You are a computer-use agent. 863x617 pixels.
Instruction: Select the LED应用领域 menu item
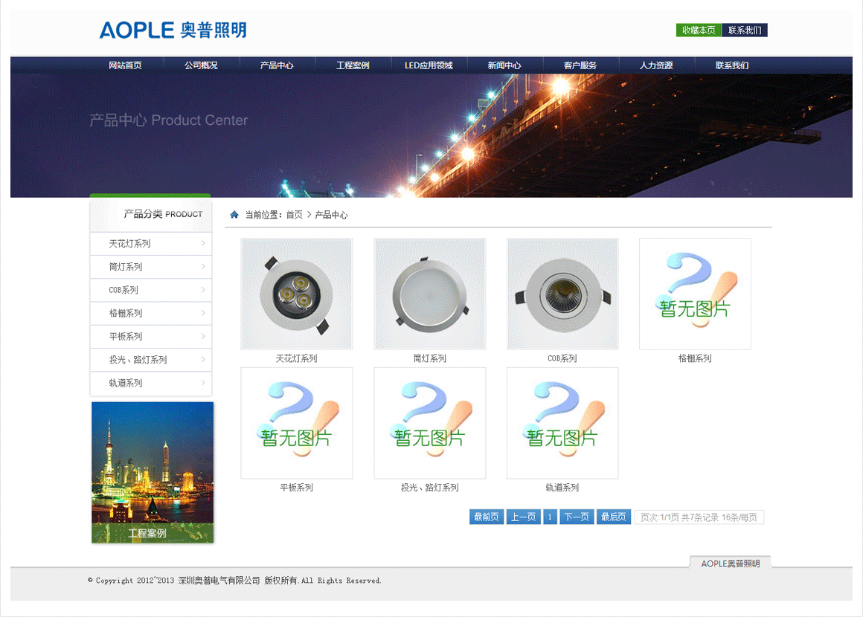point(429,65)
